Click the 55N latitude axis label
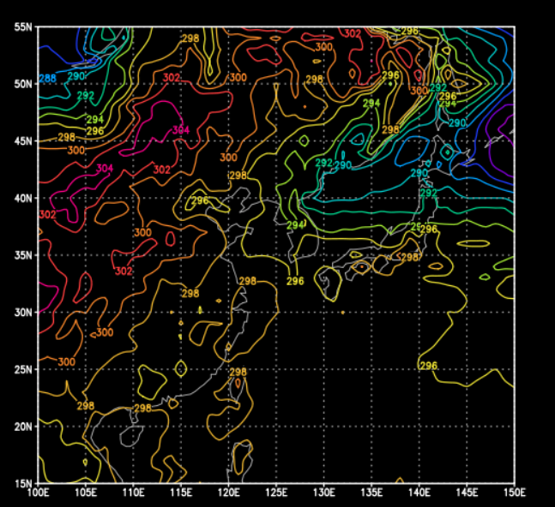Screen dimensions: 555x507 click(x=23, y=27)
